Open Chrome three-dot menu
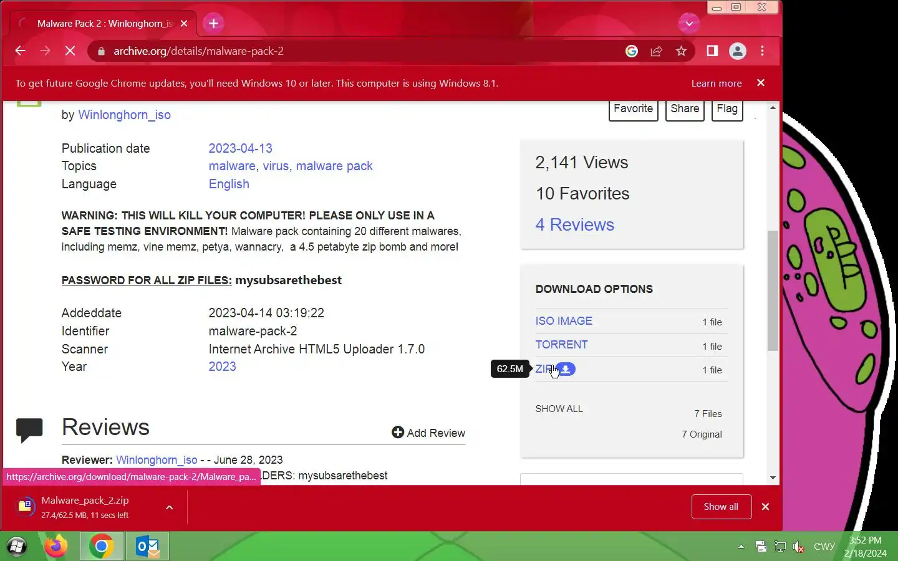 pos(762,51)
